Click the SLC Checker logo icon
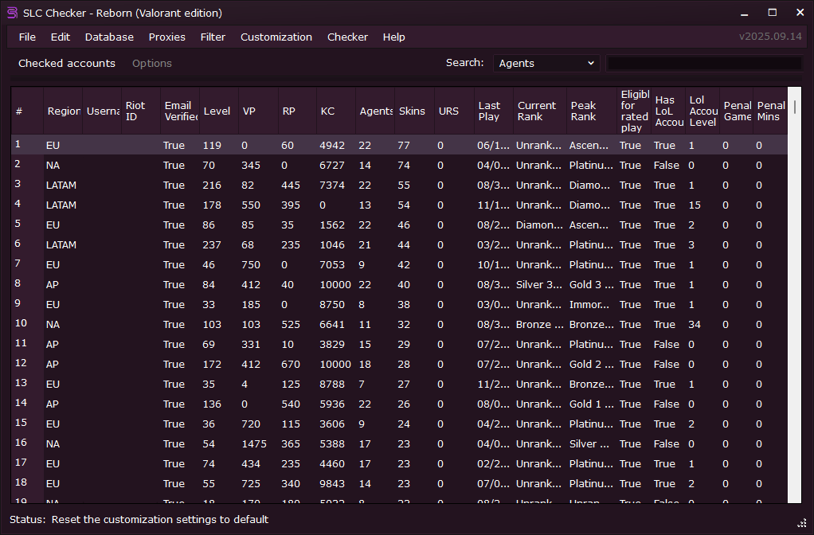Image resolution: width=814 pixels, height=535 pixels. [x=13, y=13]
